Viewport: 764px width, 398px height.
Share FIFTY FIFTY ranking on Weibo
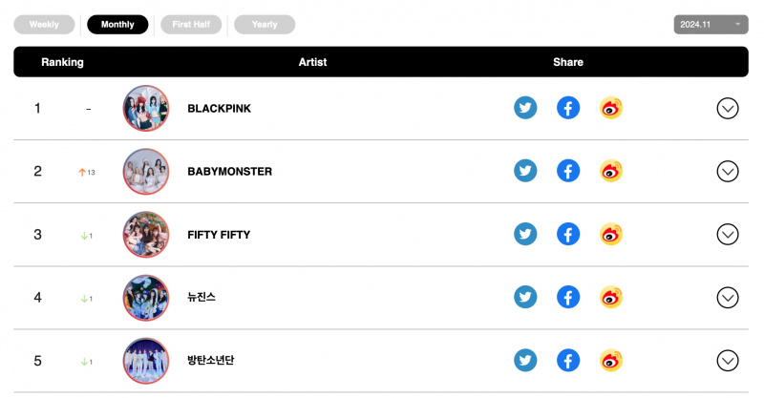[611, 235]
